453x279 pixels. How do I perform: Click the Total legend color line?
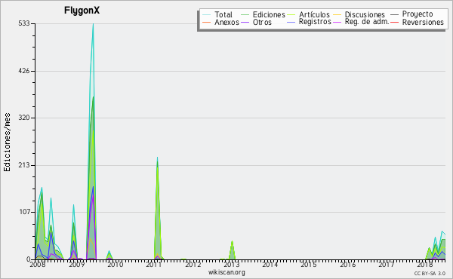tap(207, 15)
